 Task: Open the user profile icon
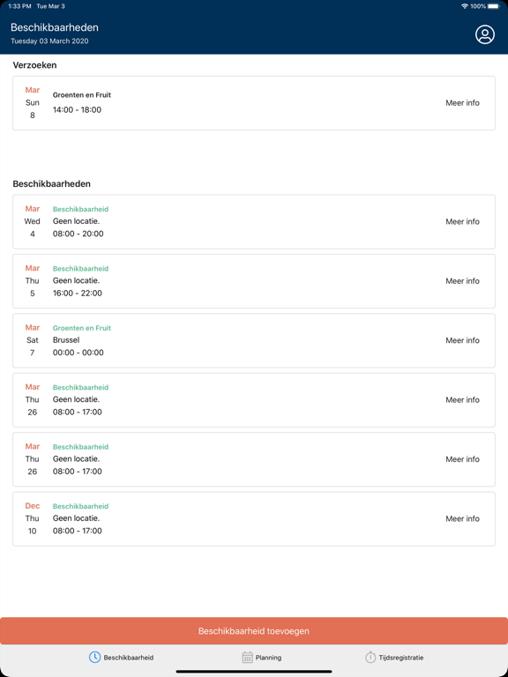coord(485,34)
